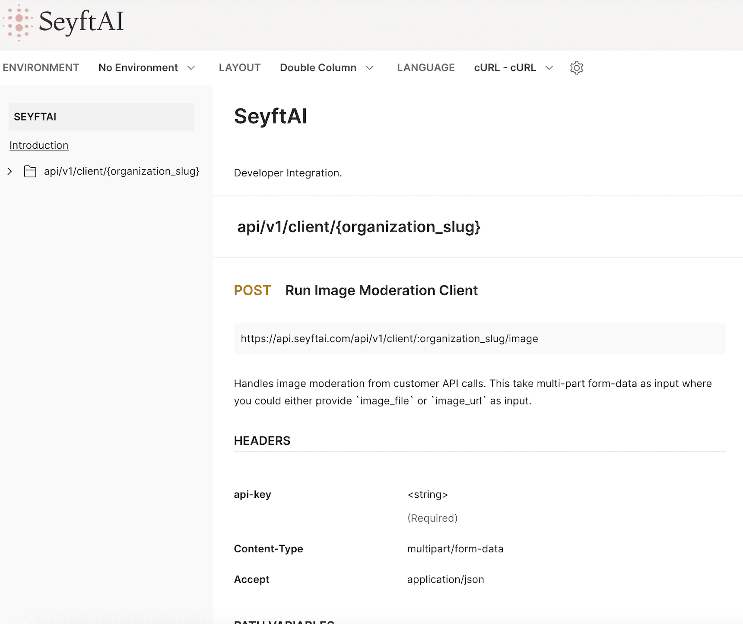Click the api/v1/client/{organization_slug} section title

[x=359, y=227]
